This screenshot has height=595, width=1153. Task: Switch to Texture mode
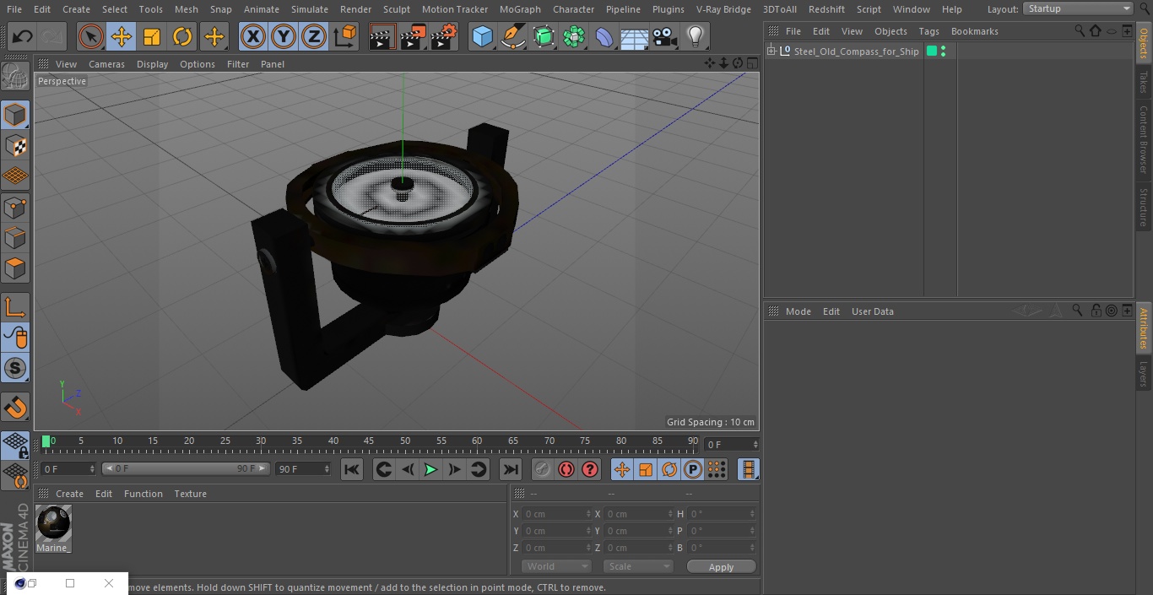(x=15, y=145)
